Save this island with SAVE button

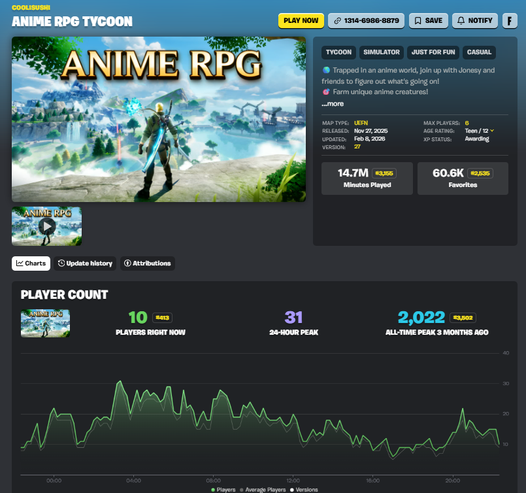(429, 21)
